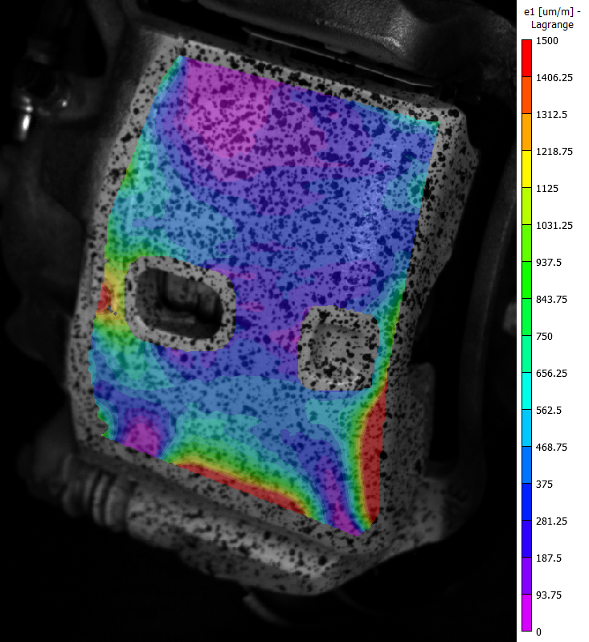The height and width of the screenshot is (642, 589).
Task: Click the small square recess in the specimen
Action: click(338, 348)
